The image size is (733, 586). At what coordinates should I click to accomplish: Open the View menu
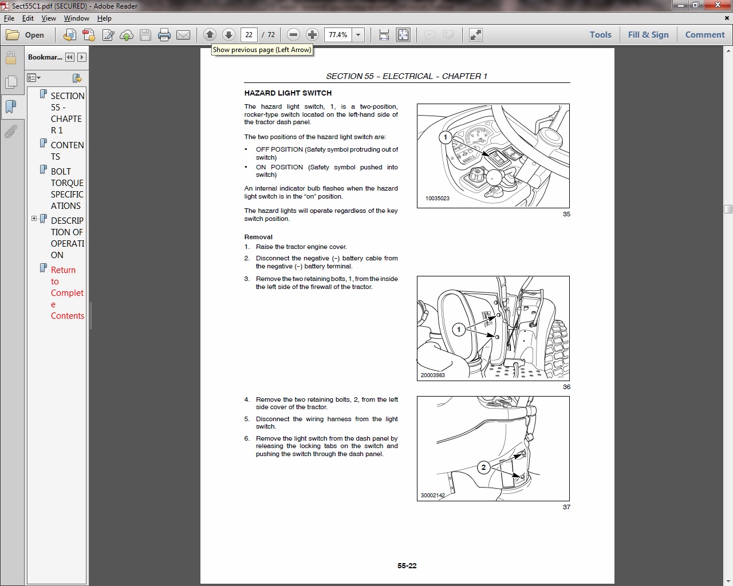(x=49, y=18)
